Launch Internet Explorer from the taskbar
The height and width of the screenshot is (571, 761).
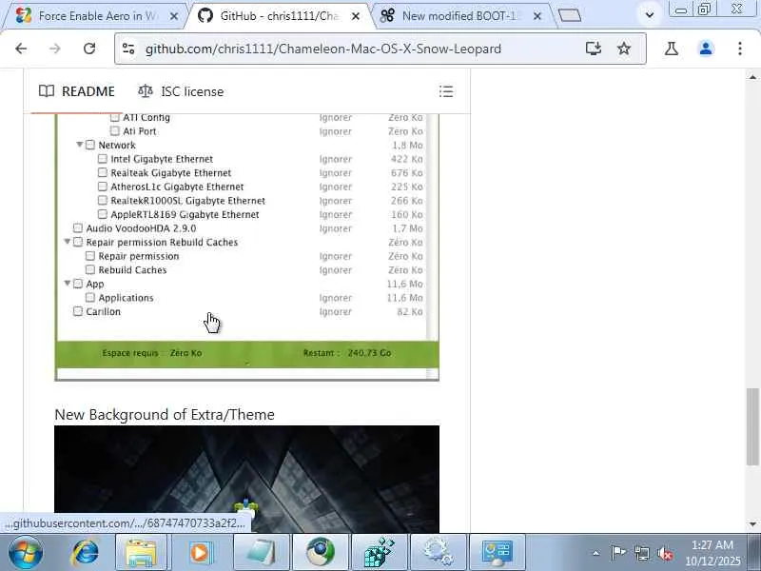point(85,553)
